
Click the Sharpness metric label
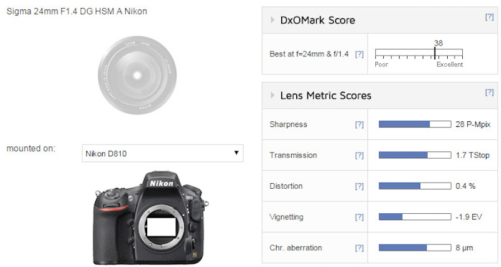pos(288,124)
